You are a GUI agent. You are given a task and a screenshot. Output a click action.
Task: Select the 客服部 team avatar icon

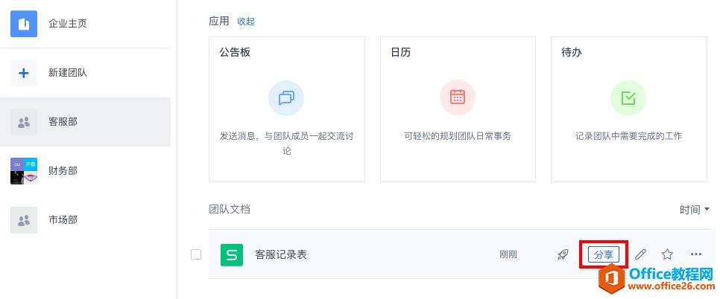24,122
